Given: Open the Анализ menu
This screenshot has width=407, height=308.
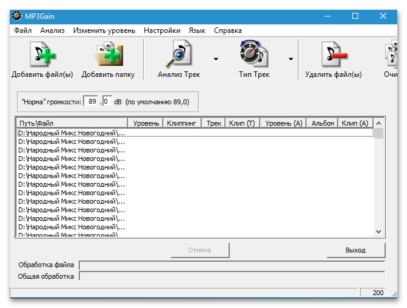Looking at the screenshot, I should [x=52, y=30].
